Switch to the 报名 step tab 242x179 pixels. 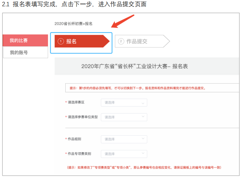coord(82,41)
